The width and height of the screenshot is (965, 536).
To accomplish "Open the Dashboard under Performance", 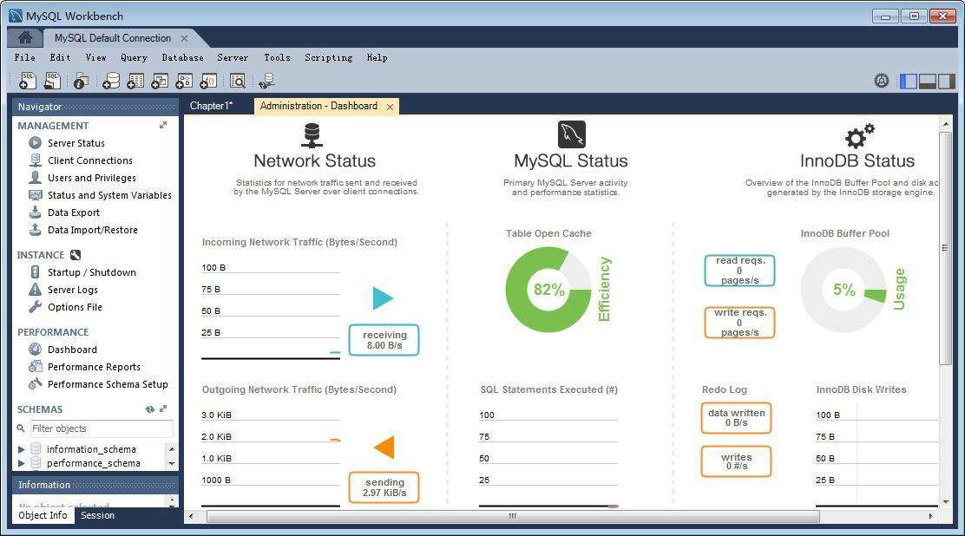I will 72,350.
